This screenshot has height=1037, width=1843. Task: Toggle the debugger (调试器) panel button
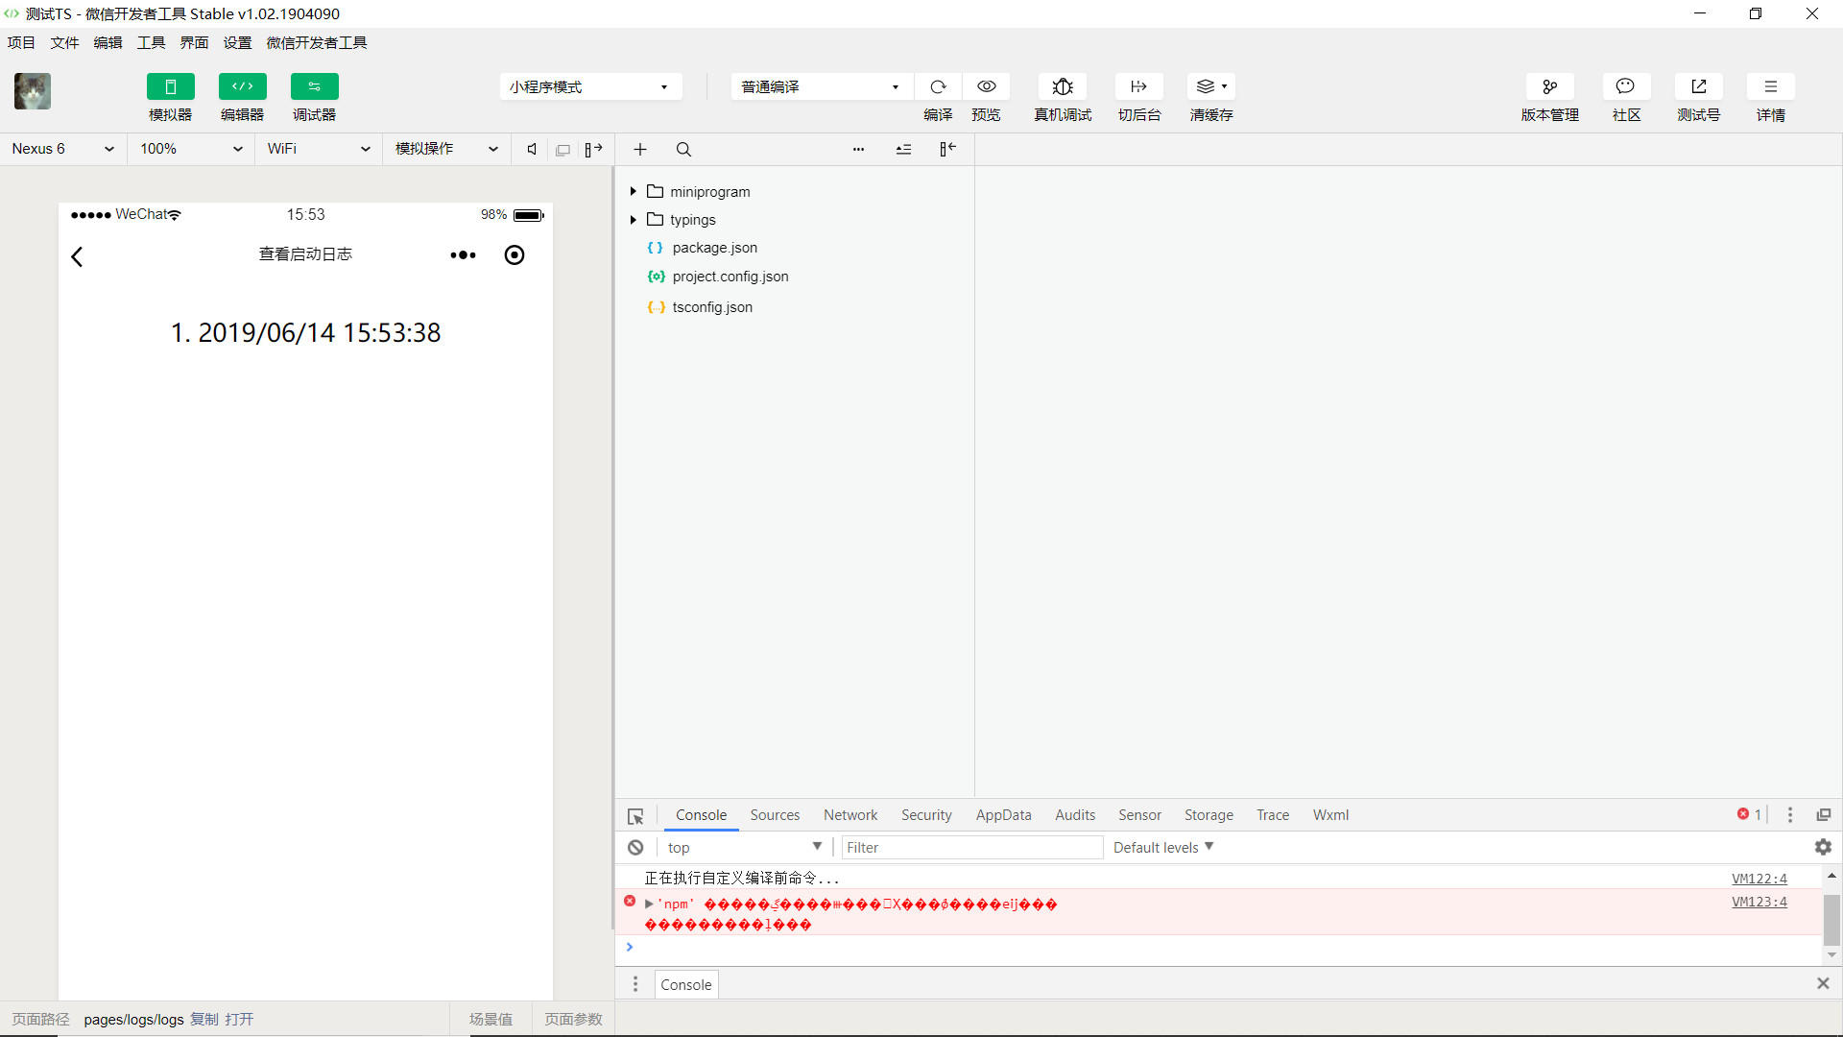314,86
